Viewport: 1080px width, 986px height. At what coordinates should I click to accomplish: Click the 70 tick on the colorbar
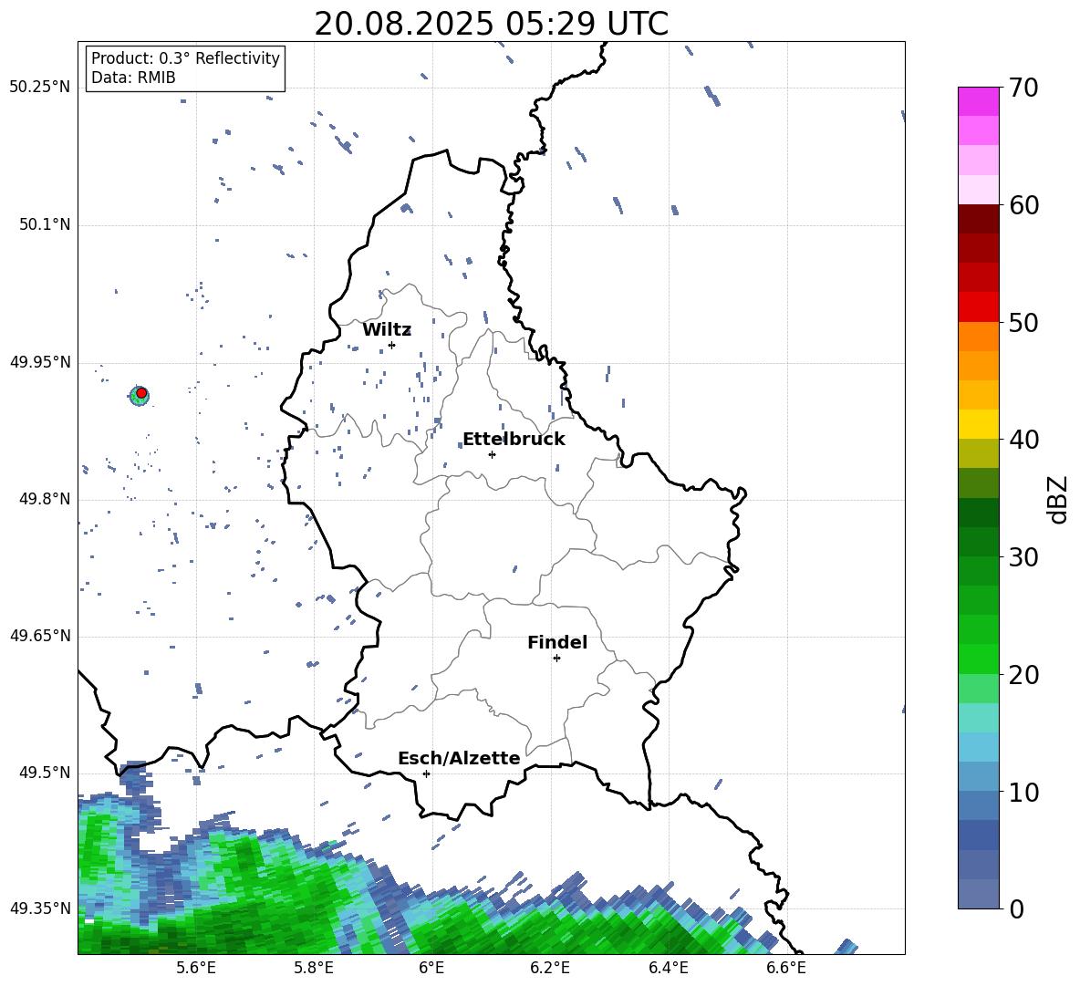[1023, 88]
